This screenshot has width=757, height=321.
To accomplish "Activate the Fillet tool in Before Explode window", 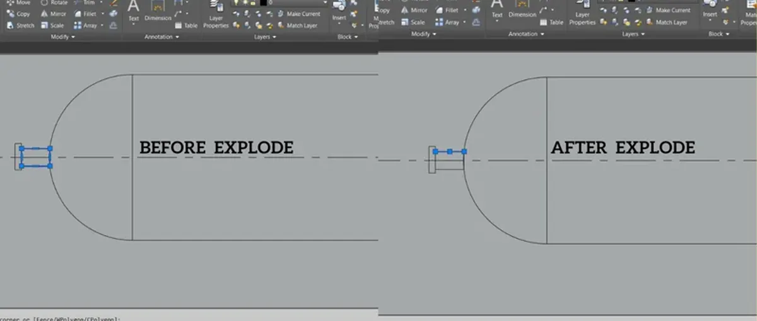I will [x=85, y=14].
